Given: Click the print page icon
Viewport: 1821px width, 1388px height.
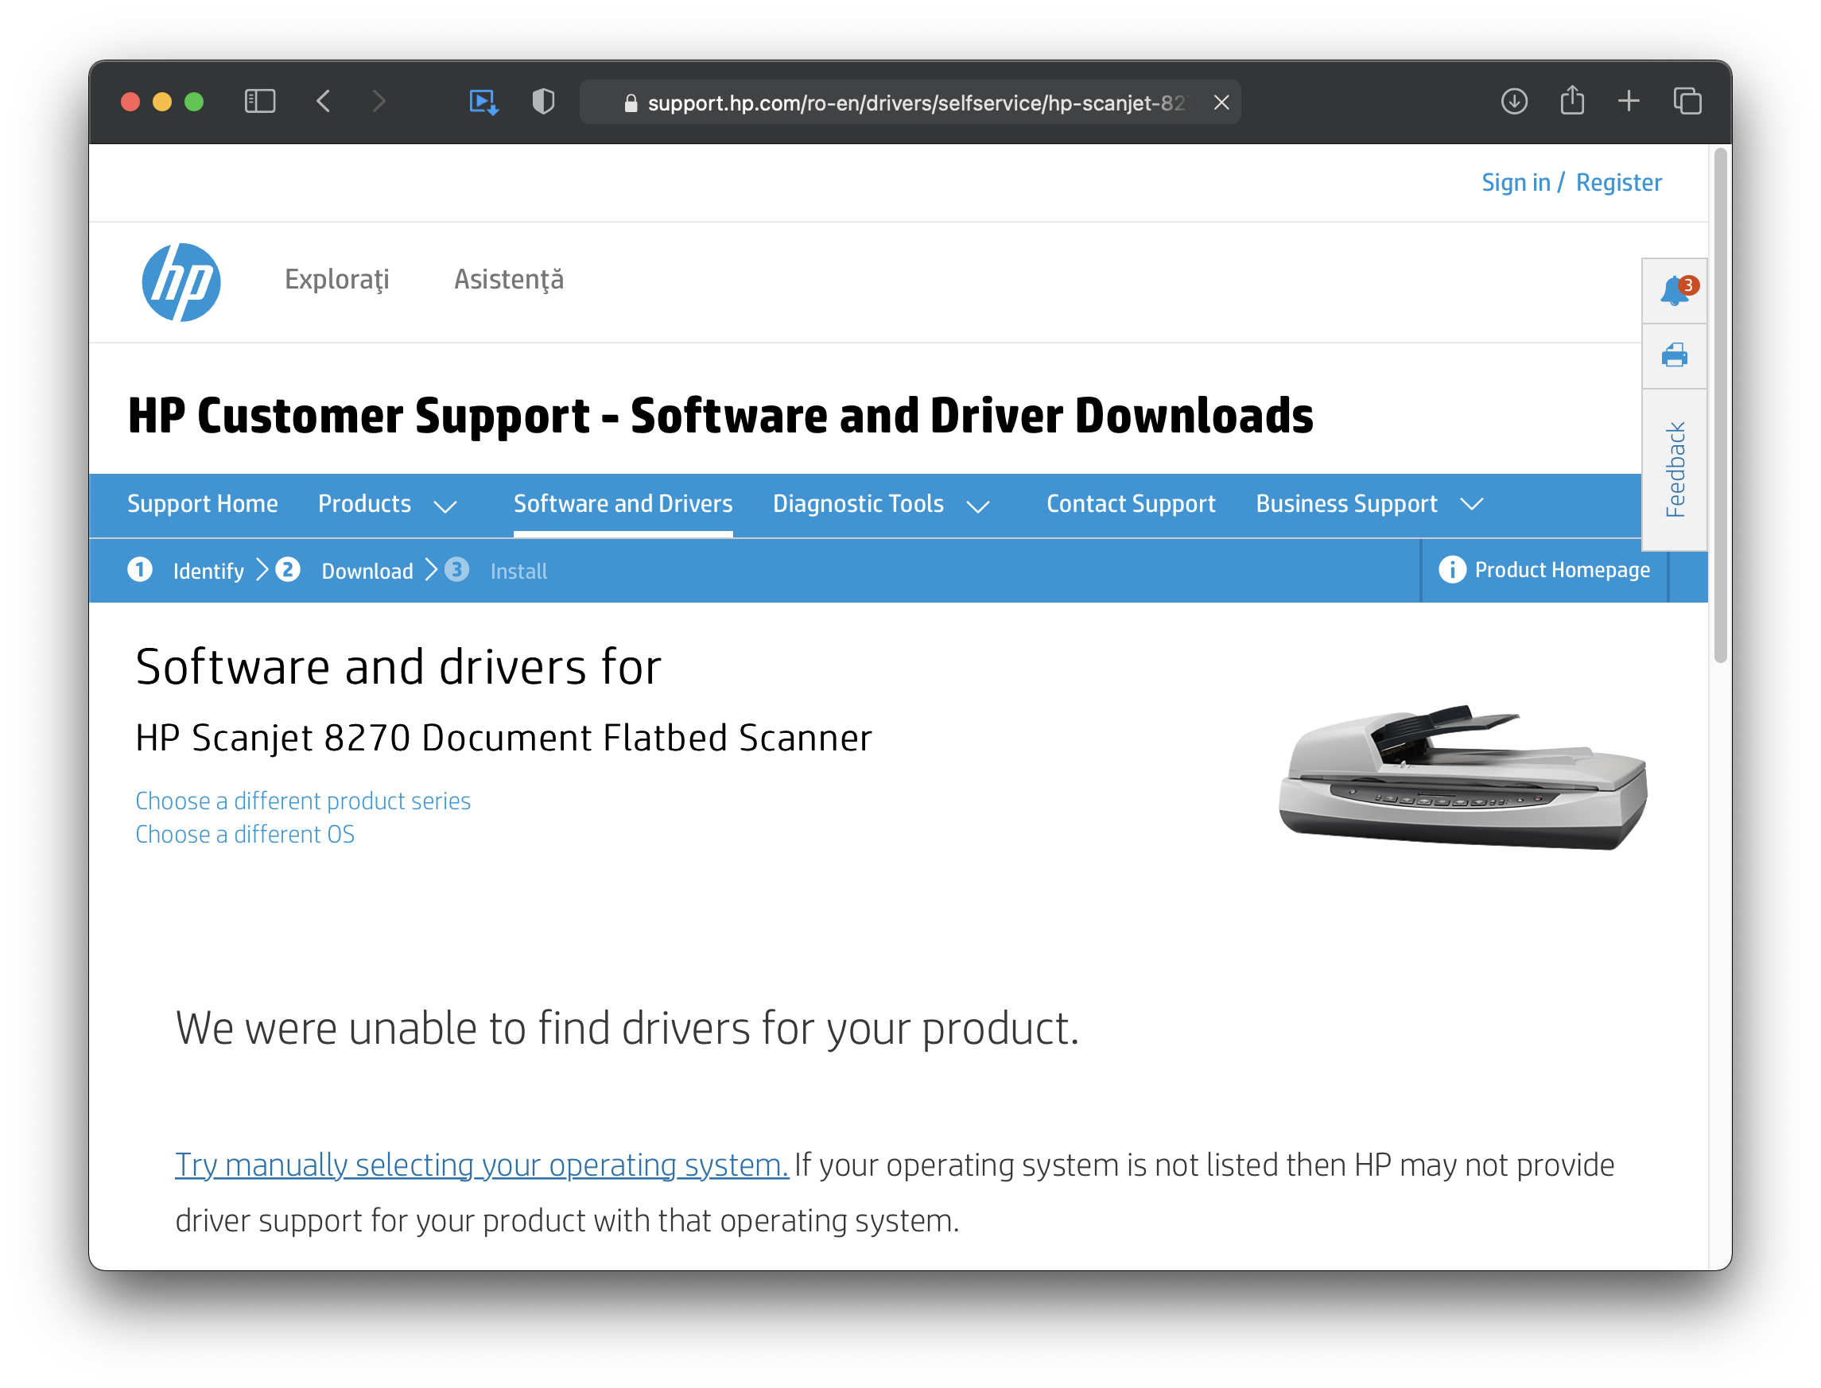Looking at the screenshot, I should [1674, 357].
